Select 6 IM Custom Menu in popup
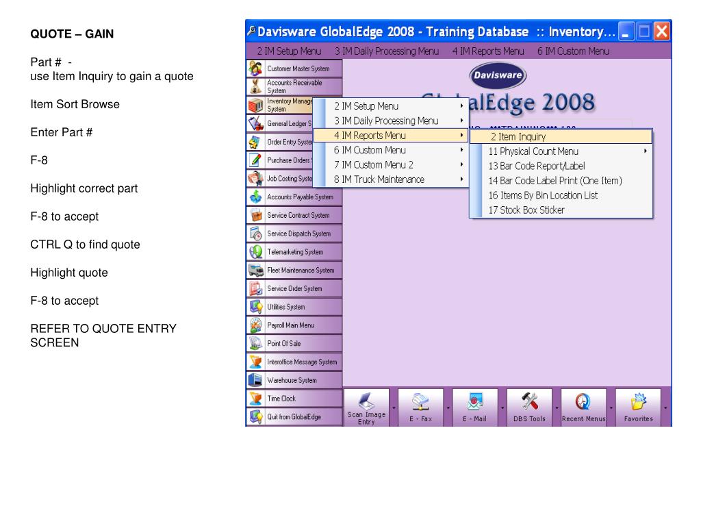701x526 pixels. 391,150
